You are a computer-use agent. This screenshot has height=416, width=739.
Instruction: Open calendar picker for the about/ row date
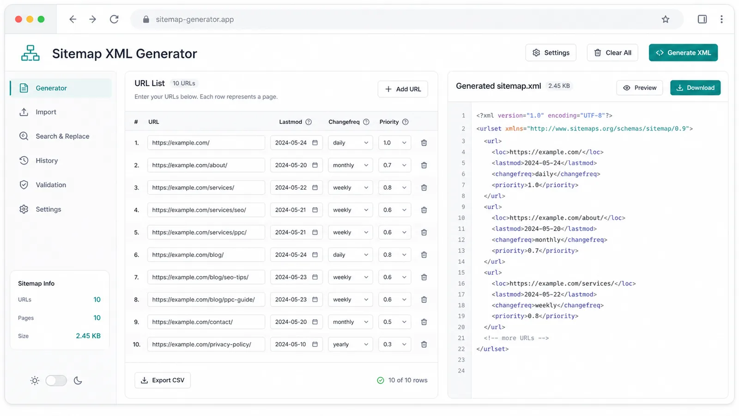315,165
